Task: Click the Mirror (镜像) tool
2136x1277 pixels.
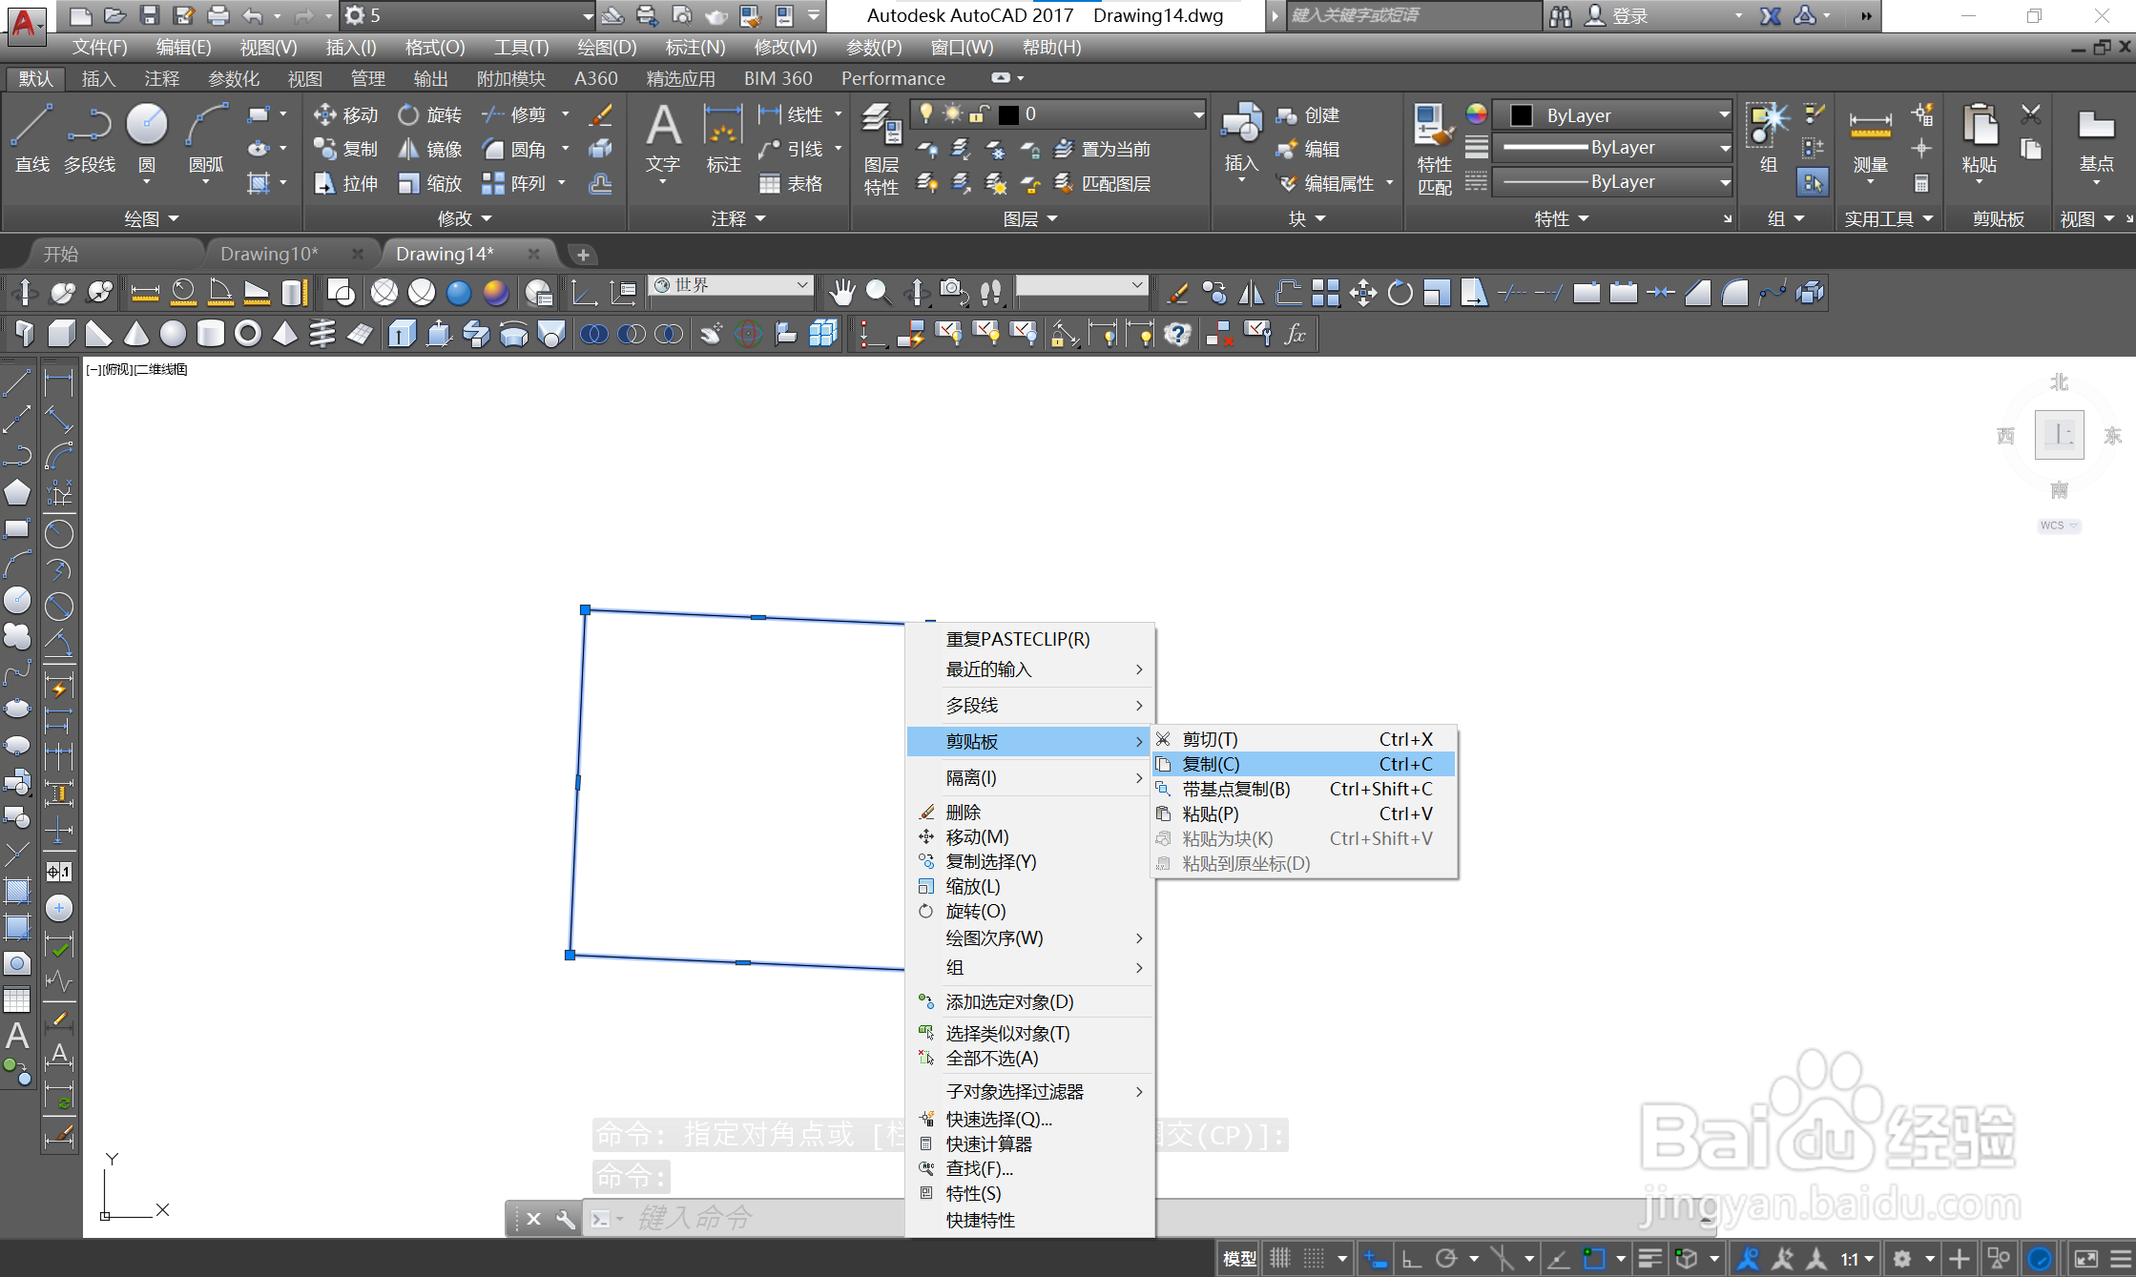Action: click(x=430, y=149)
